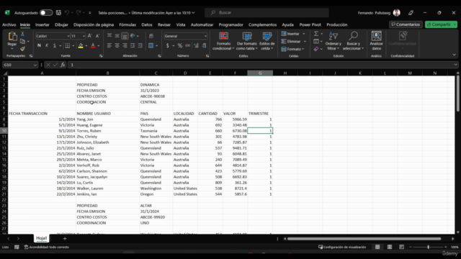Open Formato condicional

[223, 41]
